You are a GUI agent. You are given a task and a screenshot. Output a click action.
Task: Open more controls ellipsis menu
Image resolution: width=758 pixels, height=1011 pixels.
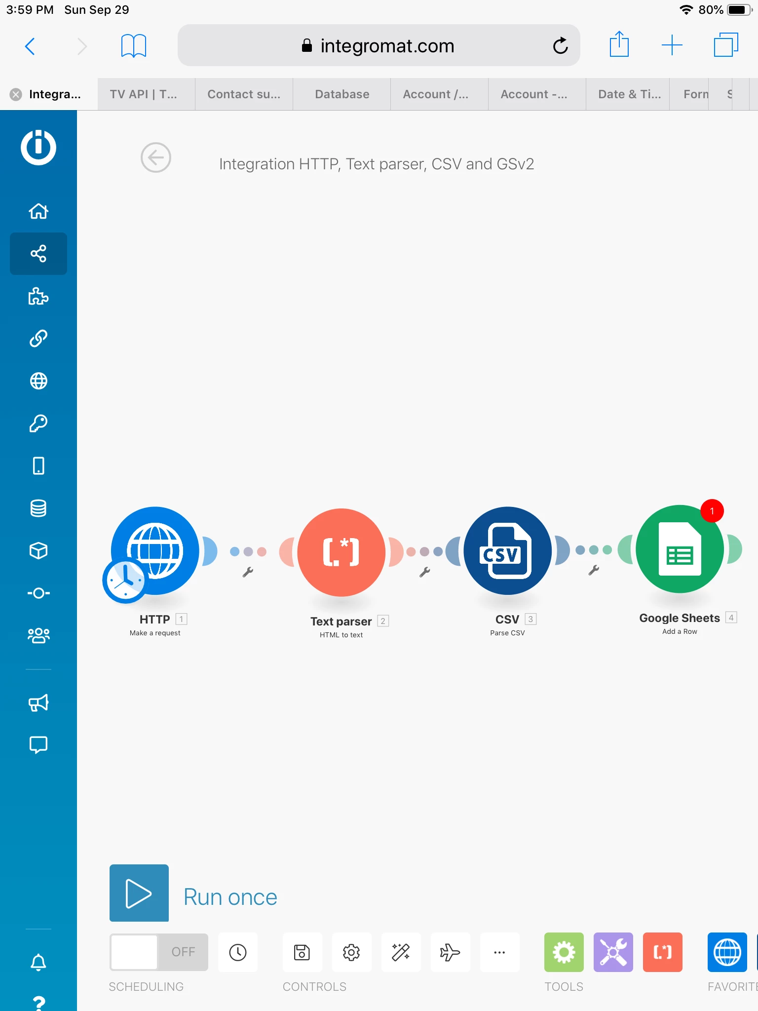pyautogui.click(x=499, y=952)
